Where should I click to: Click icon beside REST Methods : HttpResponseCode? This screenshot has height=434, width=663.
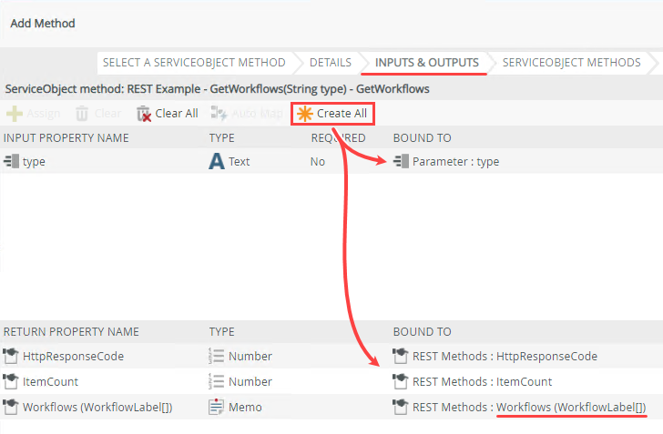pos(401,357)
